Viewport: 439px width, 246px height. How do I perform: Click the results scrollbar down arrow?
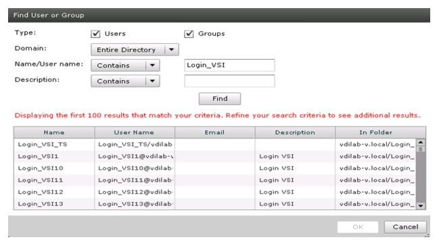coord(421,206)
